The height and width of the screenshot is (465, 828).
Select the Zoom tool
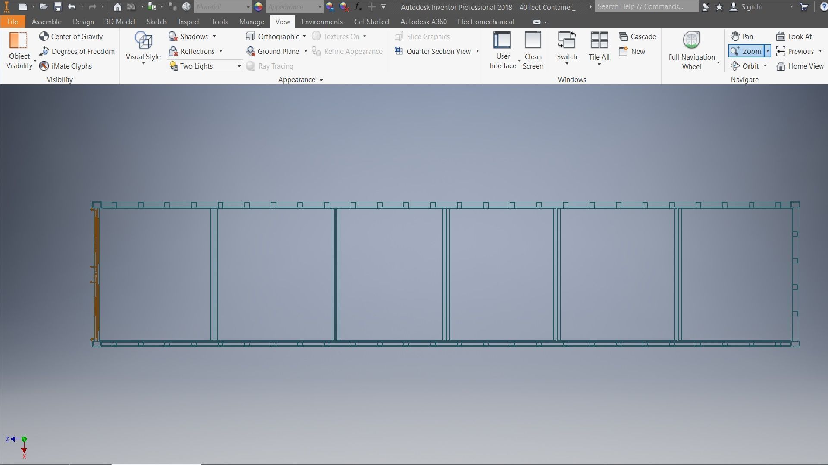(746, 51)
